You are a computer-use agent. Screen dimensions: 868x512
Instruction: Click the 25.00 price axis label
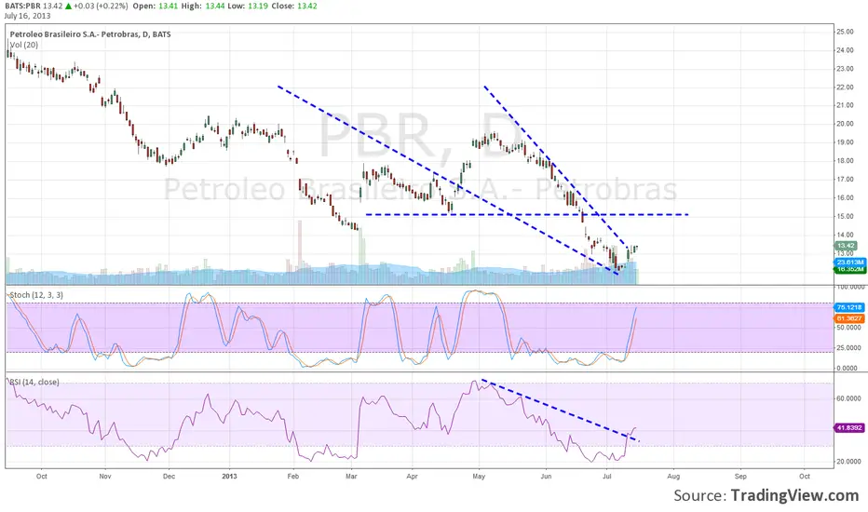click(845, 32)
